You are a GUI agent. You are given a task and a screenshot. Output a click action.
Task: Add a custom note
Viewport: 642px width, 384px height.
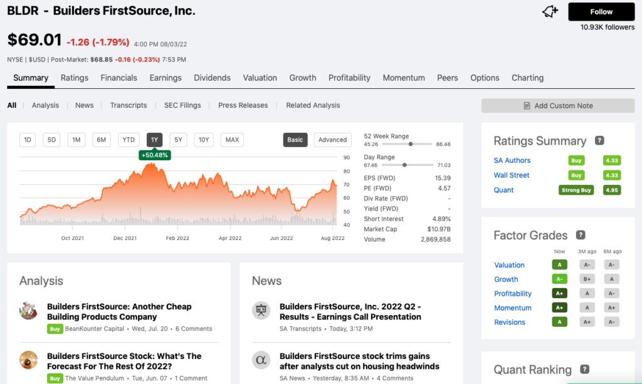[557, 105]
